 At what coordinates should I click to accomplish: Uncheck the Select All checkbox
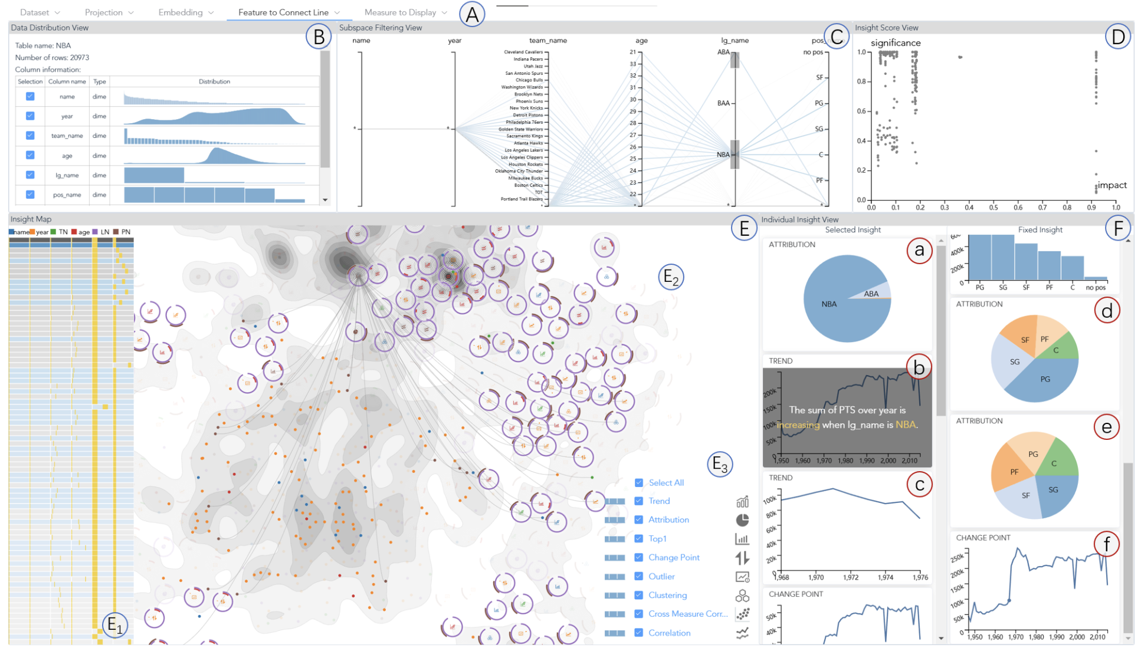click(638, 482)
